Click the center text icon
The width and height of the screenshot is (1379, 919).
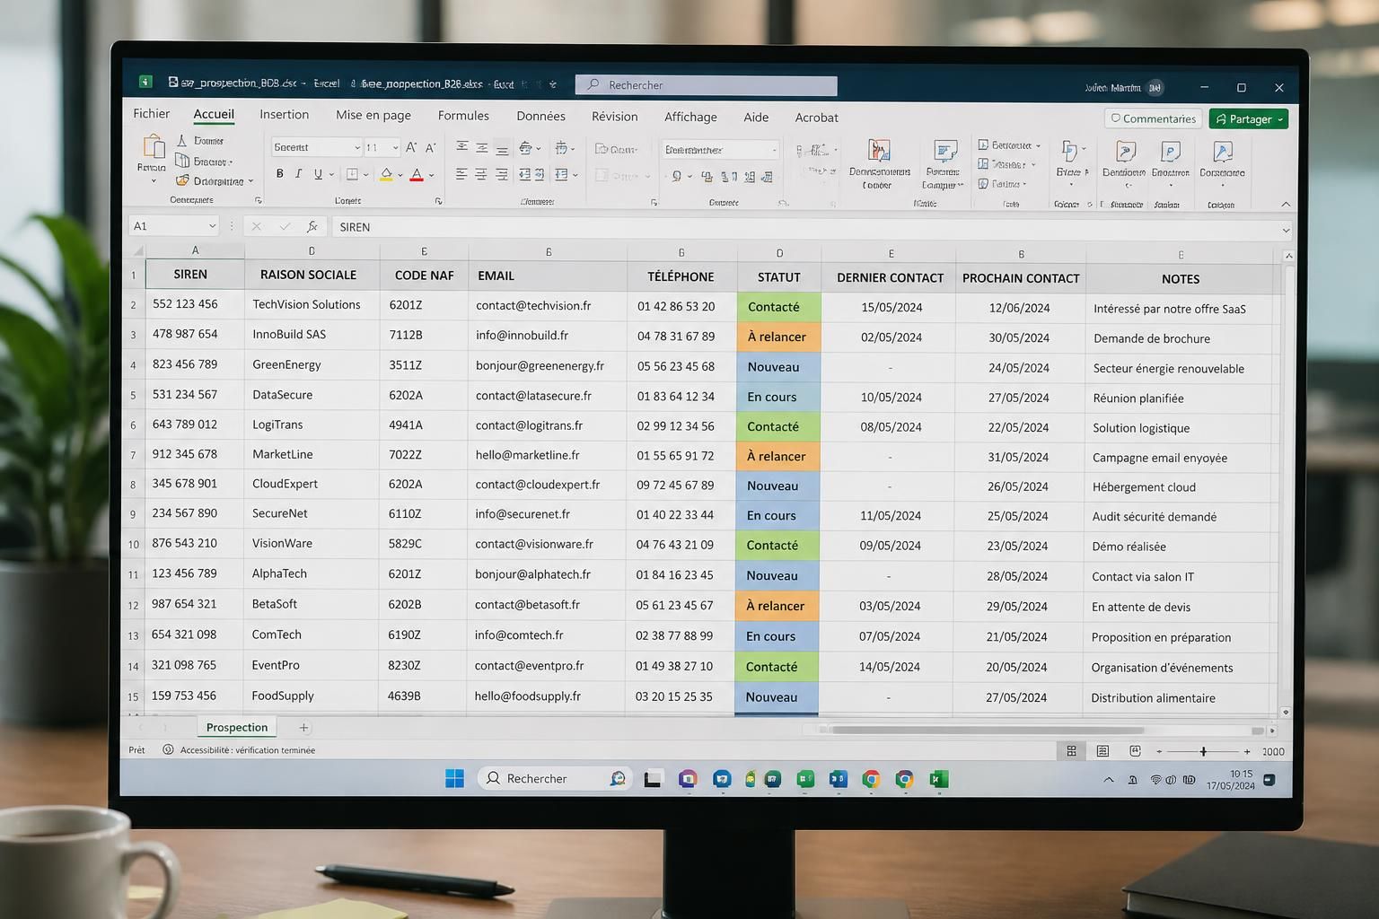click(x=481, y=174)
